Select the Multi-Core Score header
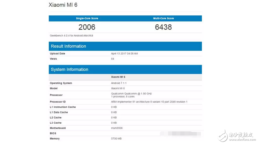This screenshot has width=258, height=144. tap(163, 18)
